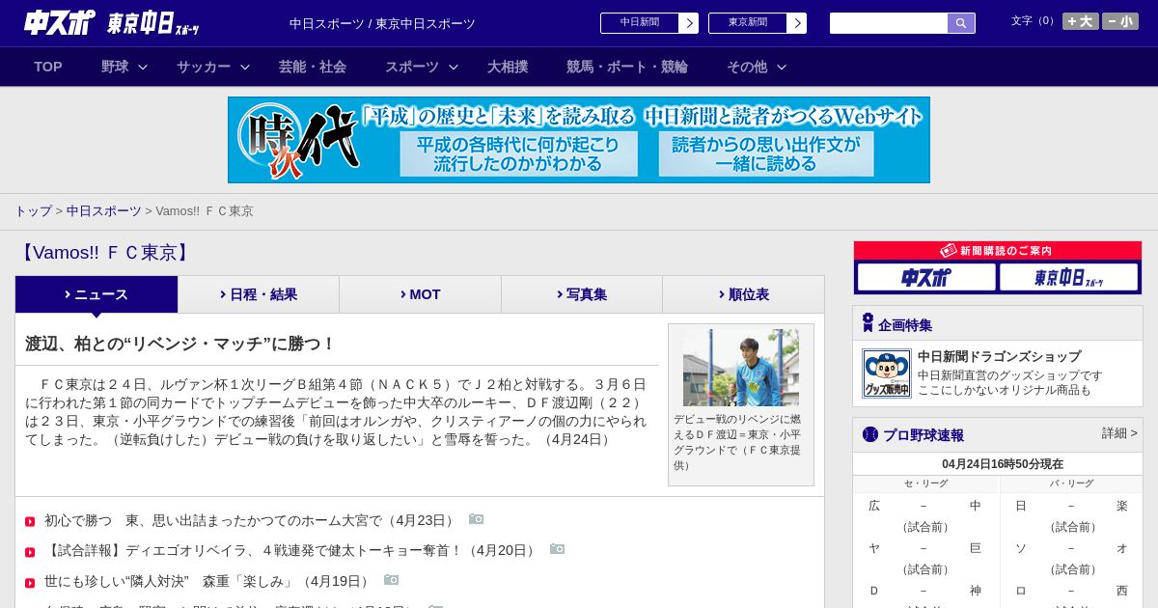Click red bullet before 世にも珍しい article
Viewport: 1158px width, 608px height.
[30, 583]
